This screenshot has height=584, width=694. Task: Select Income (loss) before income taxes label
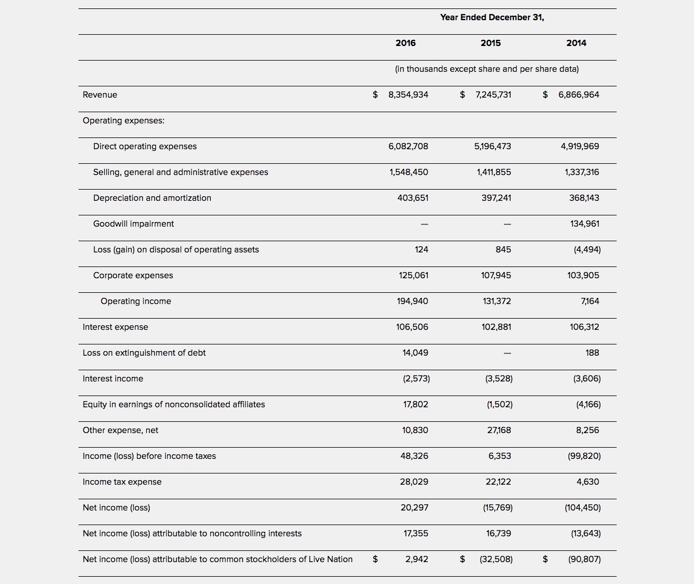[x=149, y=456]
